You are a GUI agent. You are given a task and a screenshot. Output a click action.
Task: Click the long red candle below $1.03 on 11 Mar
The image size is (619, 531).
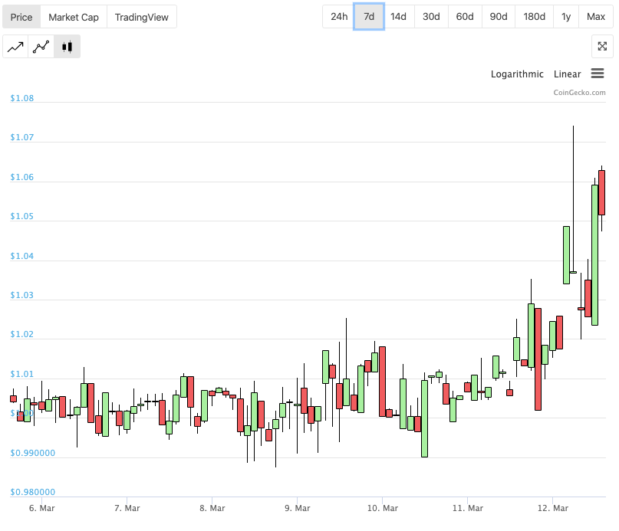(x=538, y=359)
